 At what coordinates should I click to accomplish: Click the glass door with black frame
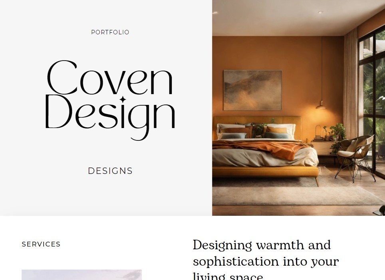point(371,103)
